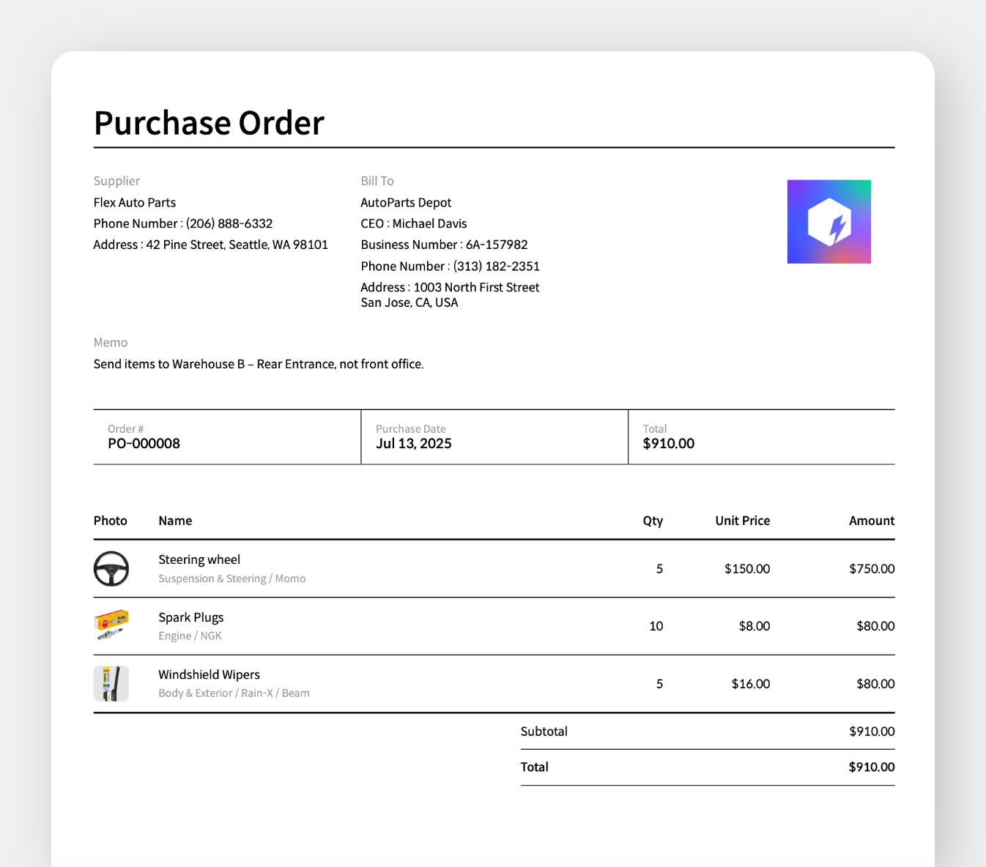Image resolution: width=986 pixels, height=867 pixels.
Task: Select the Order number PO-000008
Action: tap(144, 443)
